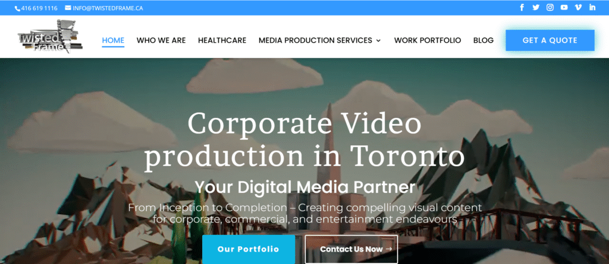The width and height of the screenshot is (609, 264).
Task: Click the Twisted Frame logo
Action: (50, 36)
